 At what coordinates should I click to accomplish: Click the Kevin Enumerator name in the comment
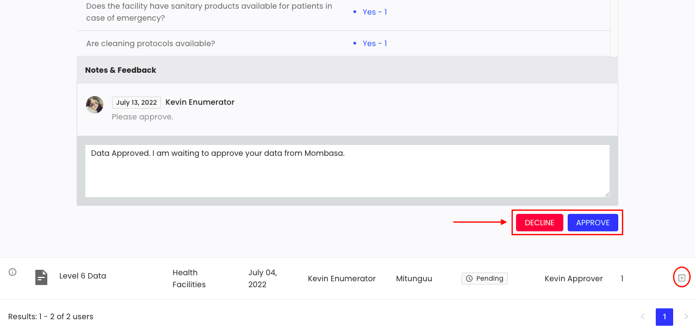click(200, 102)
